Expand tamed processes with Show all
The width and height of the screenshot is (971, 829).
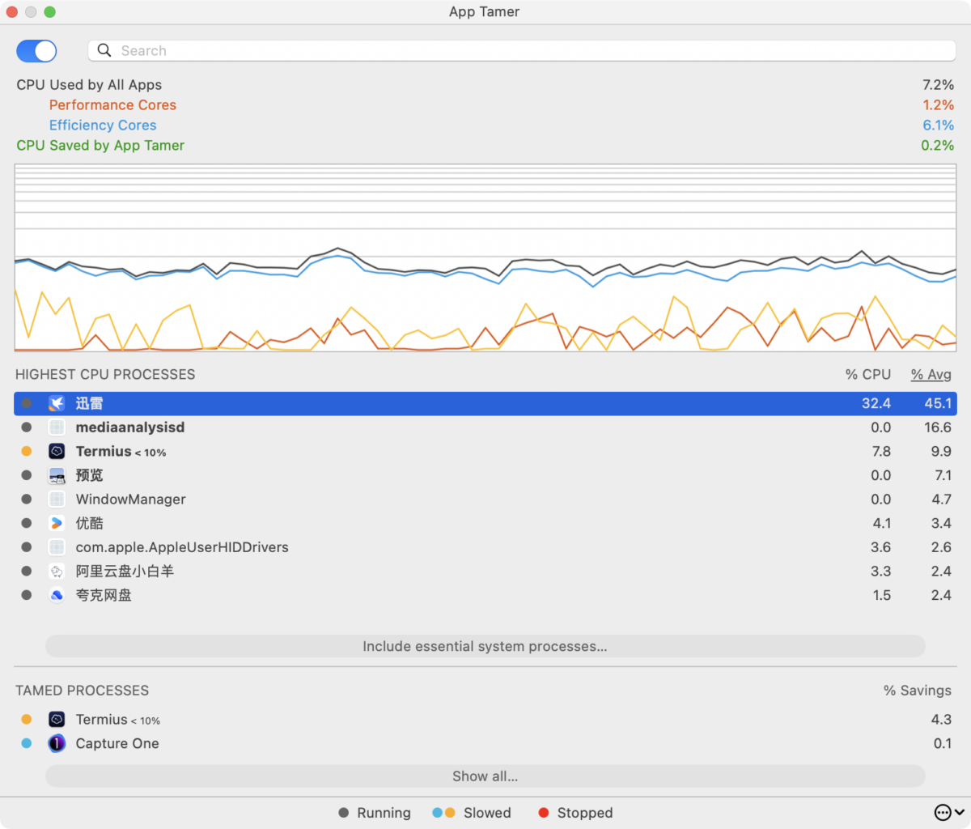(485, 776)
